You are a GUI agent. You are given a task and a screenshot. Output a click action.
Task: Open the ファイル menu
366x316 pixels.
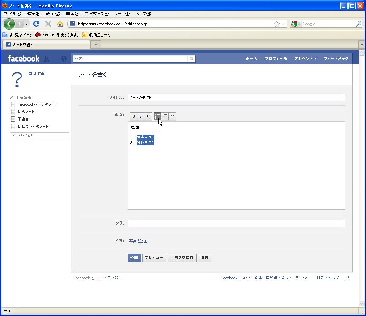point(12,14)
